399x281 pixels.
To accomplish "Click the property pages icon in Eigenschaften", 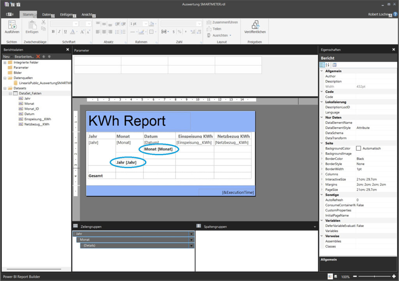I will 334,65.
